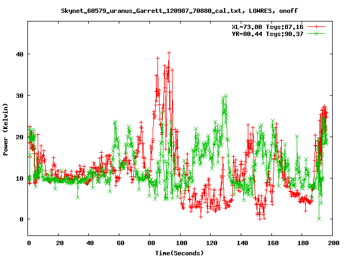Click x-axis tick label 100

pos(182,243)
